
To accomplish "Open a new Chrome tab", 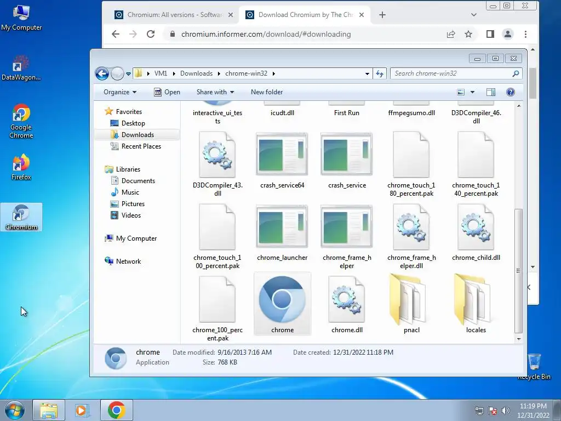I will (x=382, y=15).
